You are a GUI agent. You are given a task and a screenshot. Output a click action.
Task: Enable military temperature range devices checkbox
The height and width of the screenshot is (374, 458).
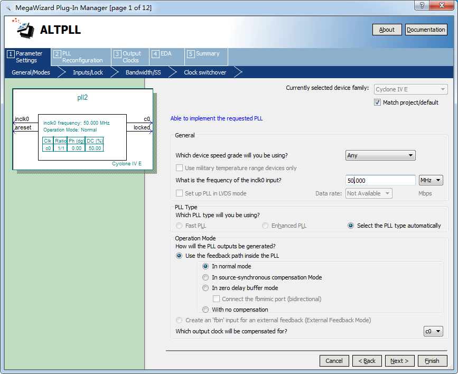point(179,167)
